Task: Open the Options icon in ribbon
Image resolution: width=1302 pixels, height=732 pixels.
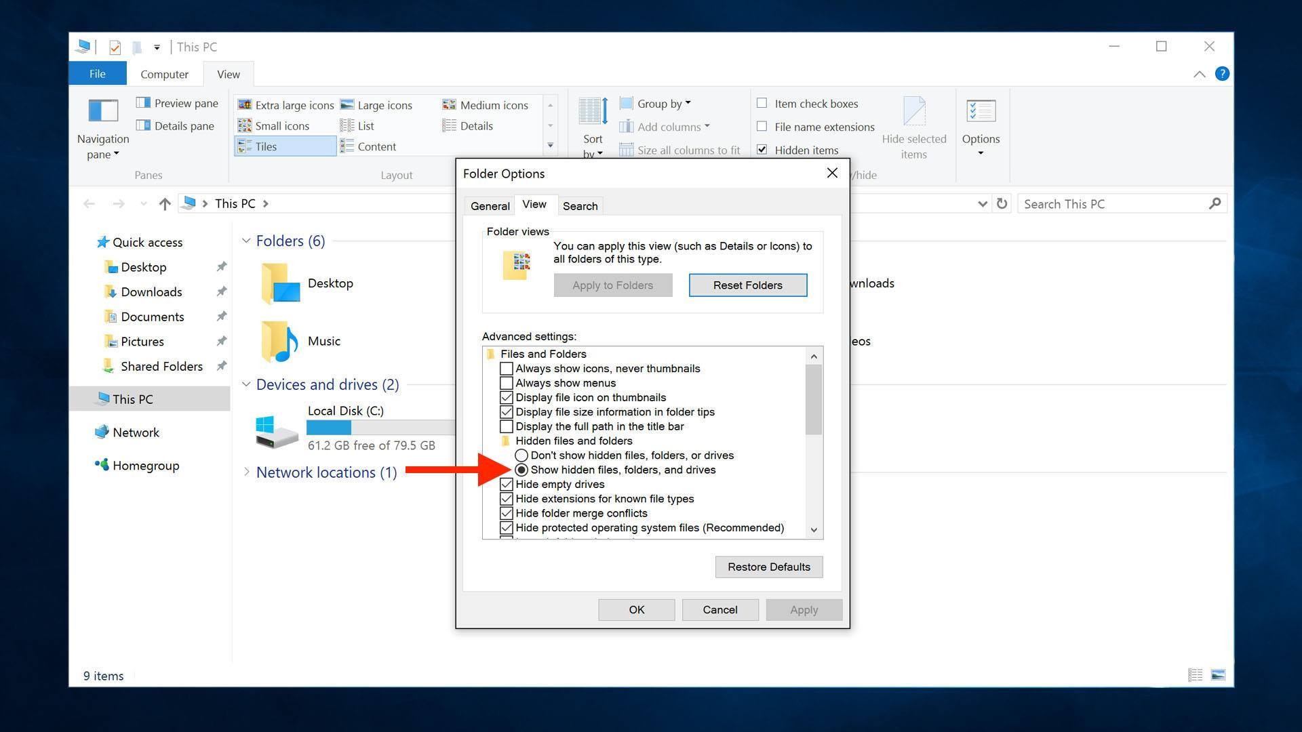Action: point(981,111)
